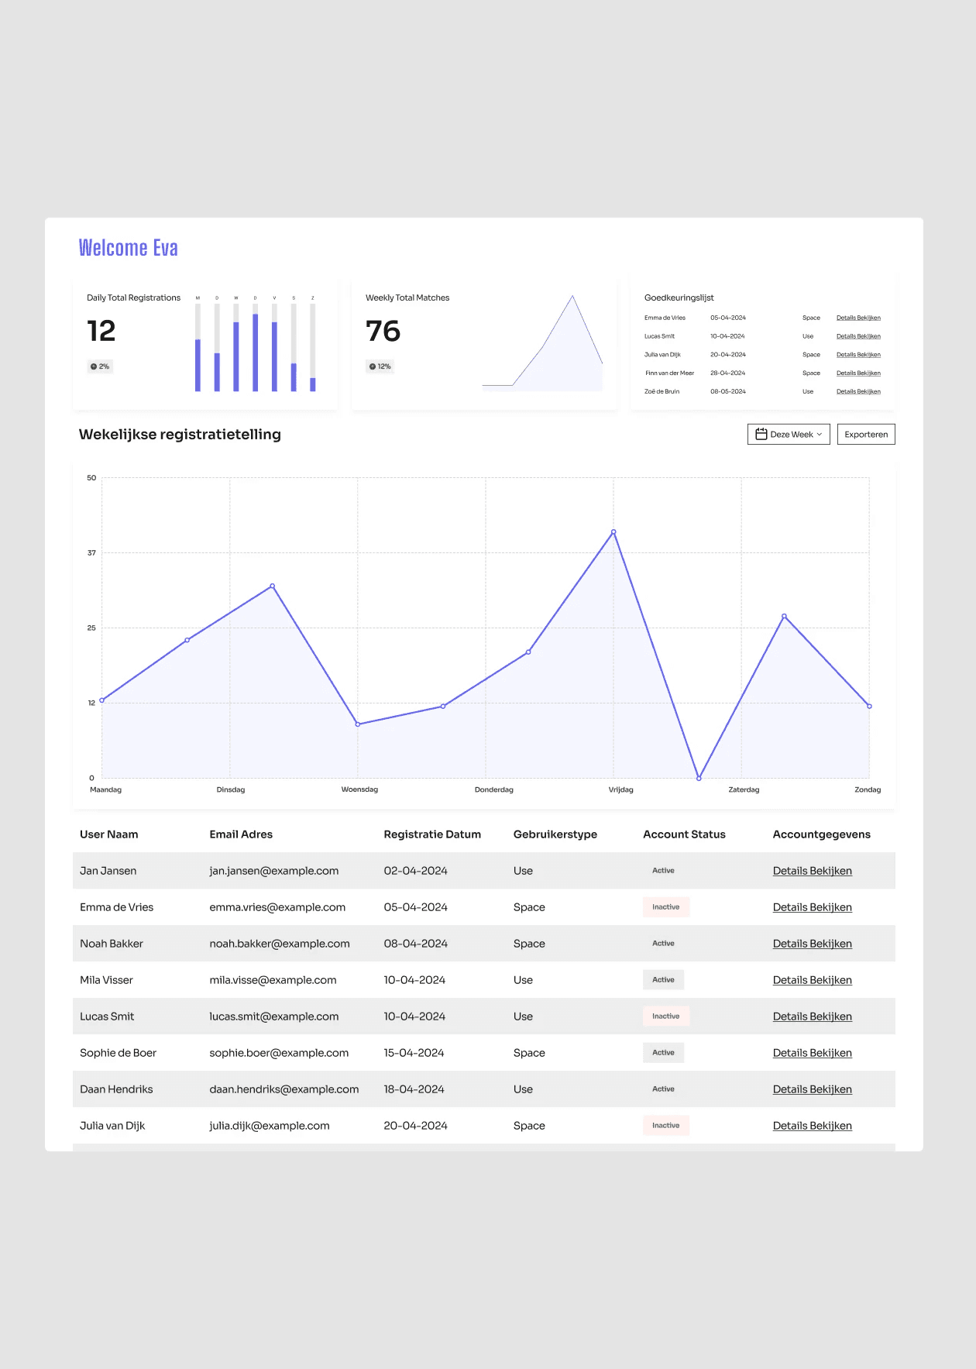Click the Email Adres column header
Image resolution: width=976 pixels, height=1369 pixels.
(x=241, y=834)
